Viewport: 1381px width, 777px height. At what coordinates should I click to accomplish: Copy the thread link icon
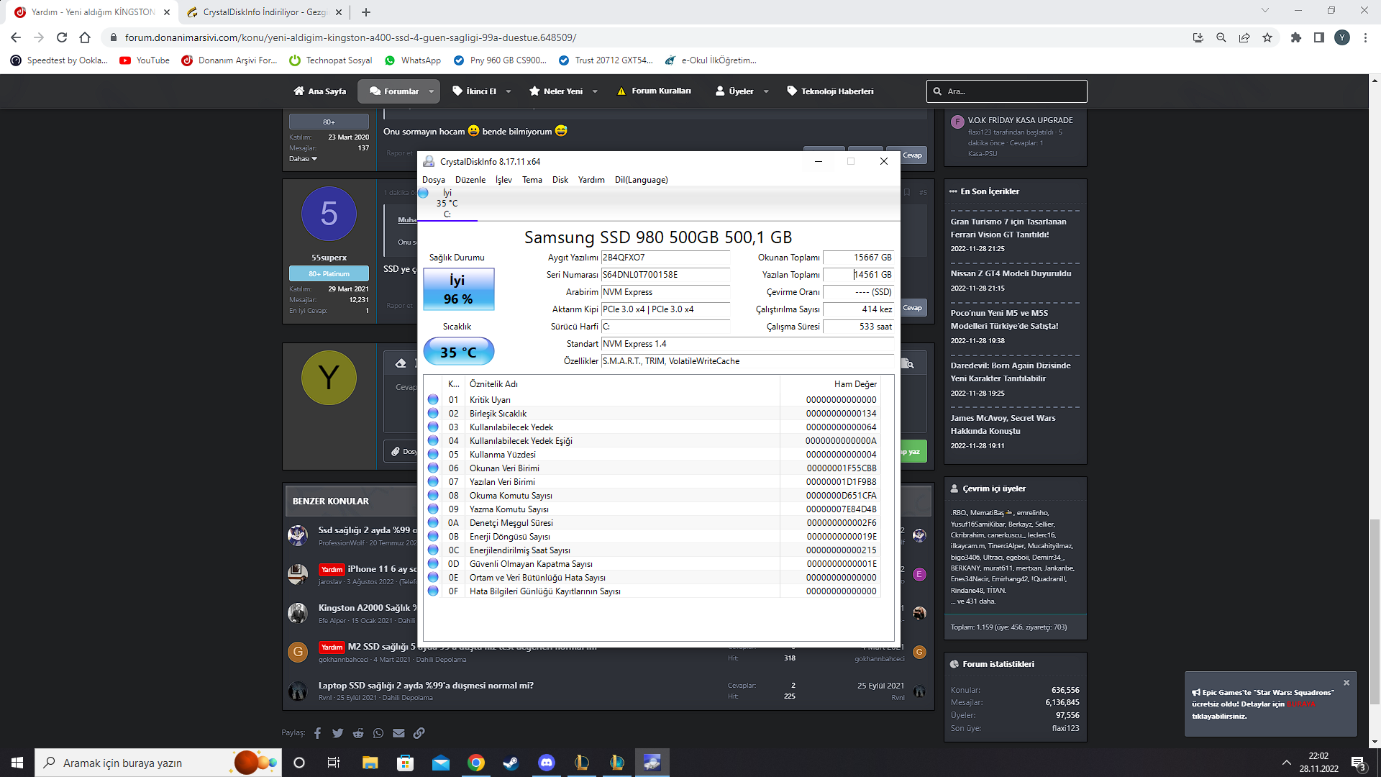419,733
